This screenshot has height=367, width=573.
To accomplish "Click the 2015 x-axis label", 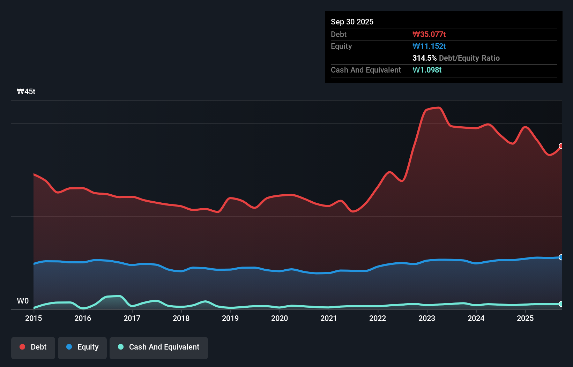I will pos(34,318).
